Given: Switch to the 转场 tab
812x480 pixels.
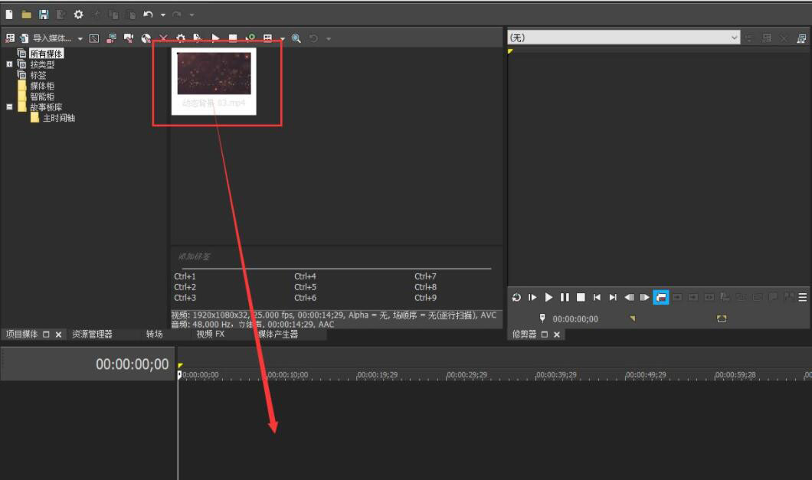Looking at the screenshot, I should tap(153, 334).
